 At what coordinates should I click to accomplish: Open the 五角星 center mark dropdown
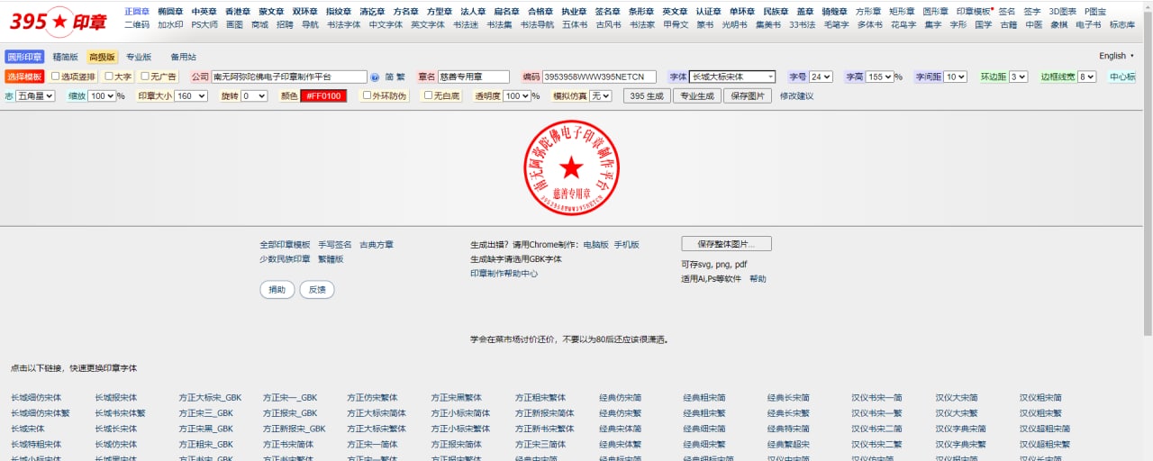coord(35,95)
